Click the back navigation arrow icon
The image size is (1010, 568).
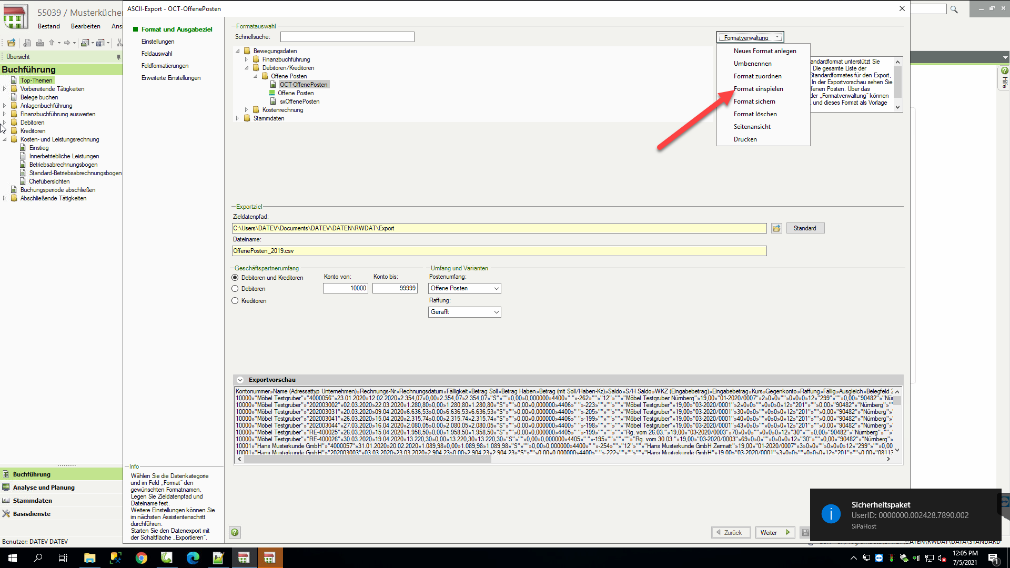pos(52,43)
